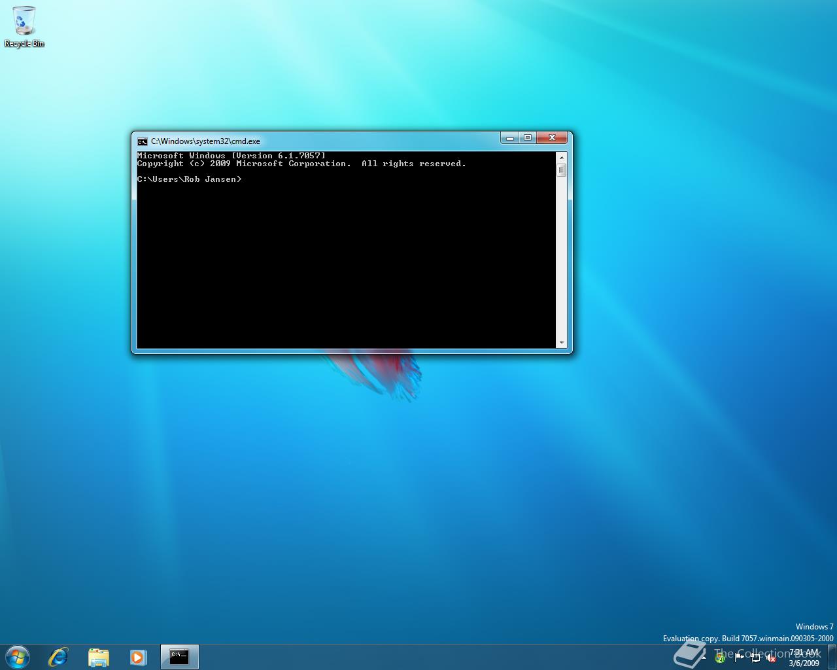Launch Windows Media Player from taskbar

(138, 657)
